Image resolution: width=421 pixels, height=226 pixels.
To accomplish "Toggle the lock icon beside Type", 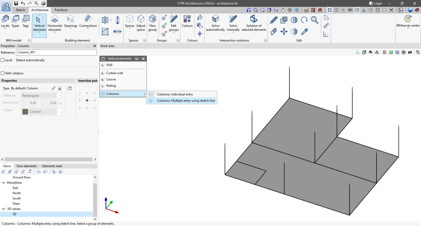I will tap(60, 88).
